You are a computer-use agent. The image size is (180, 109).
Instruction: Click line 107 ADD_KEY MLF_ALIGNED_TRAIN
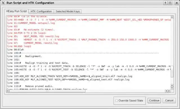coord(69,76)
